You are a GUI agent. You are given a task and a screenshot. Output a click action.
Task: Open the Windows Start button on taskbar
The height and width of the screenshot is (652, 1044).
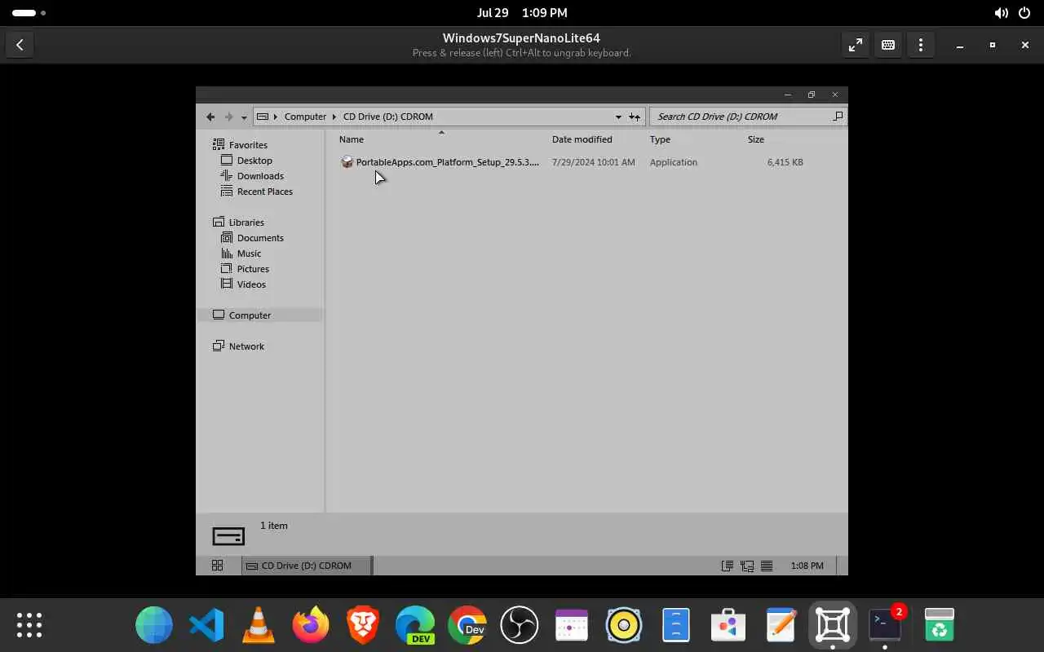pos(217,566)
